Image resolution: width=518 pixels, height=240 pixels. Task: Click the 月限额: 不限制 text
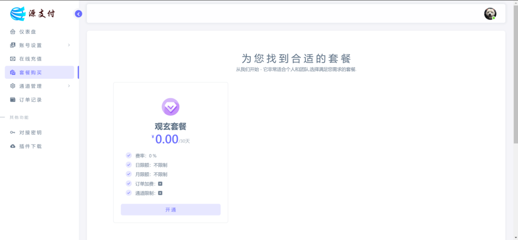pos(151,174)
